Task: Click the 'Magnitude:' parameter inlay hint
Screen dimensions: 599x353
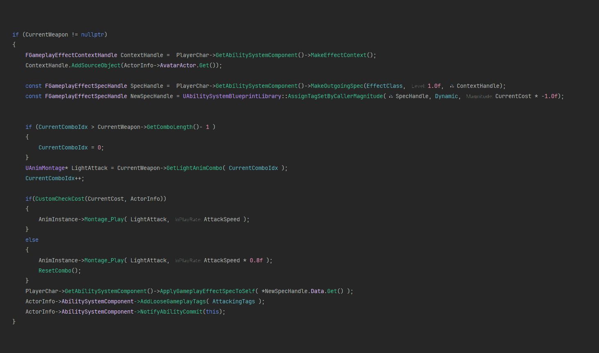Action: 479,96
